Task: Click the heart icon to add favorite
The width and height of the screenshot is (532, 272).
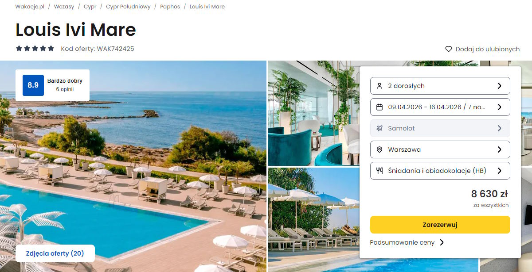Action: pyautogui.click(x=449, y=49)
